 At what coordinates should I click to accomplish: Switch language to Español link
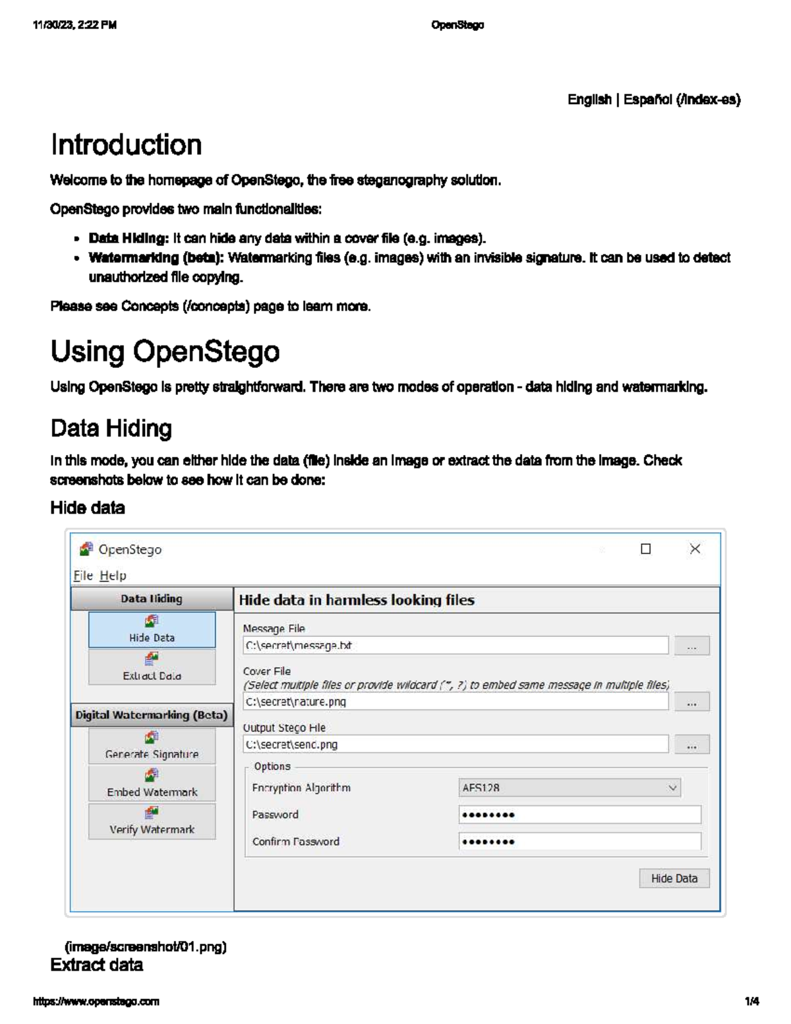point(682,100)
